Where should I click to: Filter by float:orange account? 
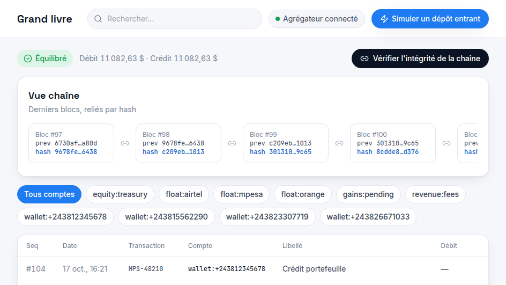pyautogui.click(x=303, y=194)
